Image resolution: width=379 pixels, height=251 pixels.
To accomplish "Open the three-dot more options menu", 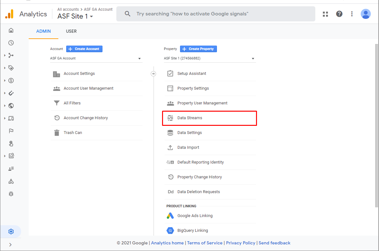I will click(352, 14).
